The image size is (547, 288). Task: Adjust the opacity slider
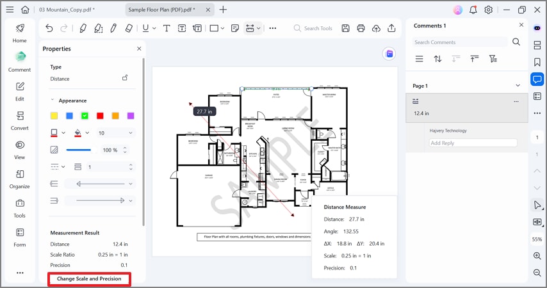pos(81,150)
